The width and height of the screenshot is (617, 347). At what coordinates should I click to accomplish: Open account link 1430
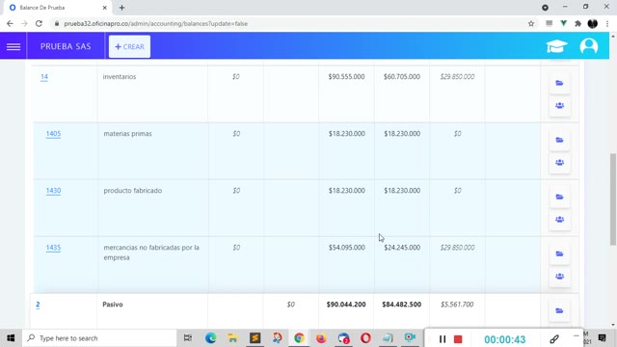(54, 191)
